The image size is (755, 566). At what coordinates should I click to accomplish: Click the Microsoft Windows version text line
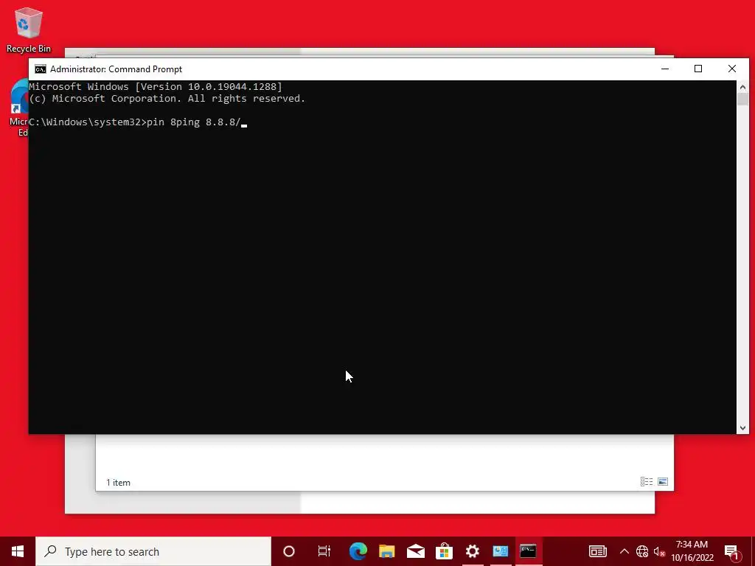[x=156, y=87]
